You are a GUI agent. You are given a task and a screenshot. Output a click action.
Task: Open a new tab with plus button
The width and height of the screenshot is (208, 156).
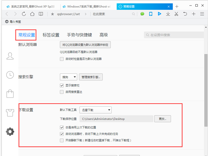point(177,7)
